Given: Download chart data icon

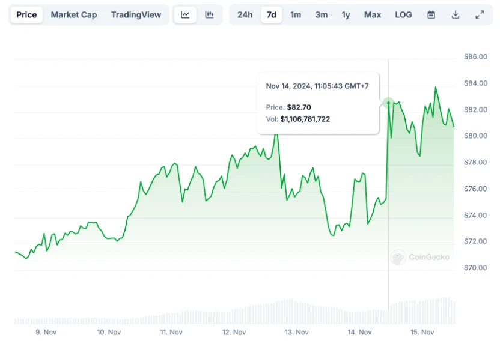Looking at the screenshot, I should click(x=456, y=15).
